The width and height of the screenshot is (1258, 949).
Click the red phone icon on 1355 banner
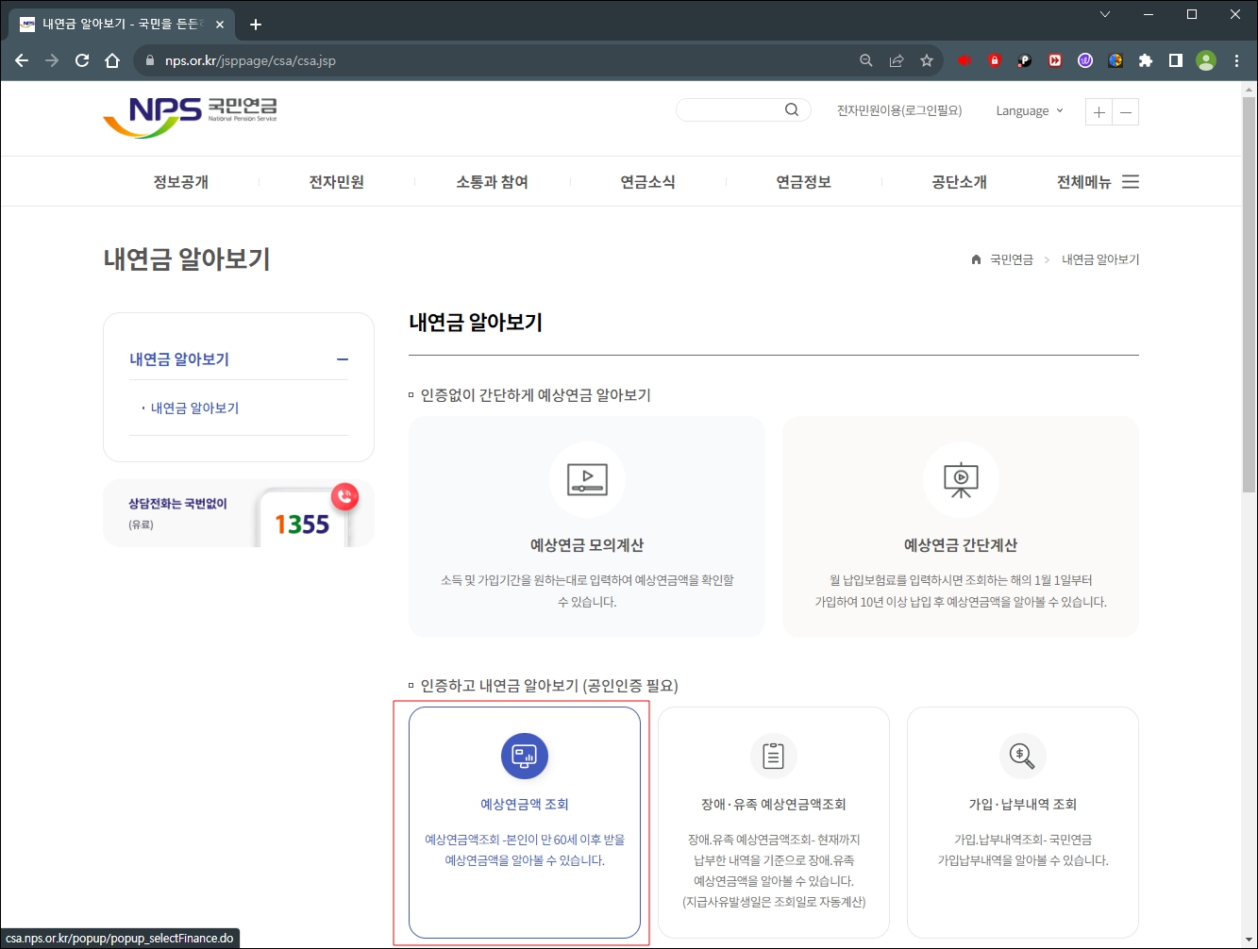coord(345,496)
